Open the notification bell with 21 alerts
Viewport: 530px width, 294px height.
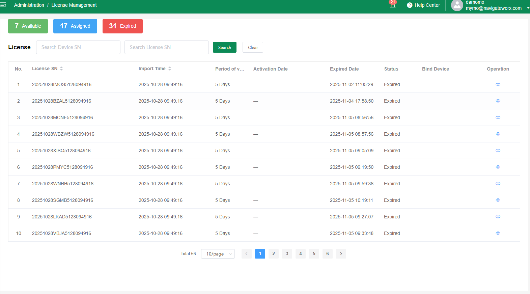(393, 5)
